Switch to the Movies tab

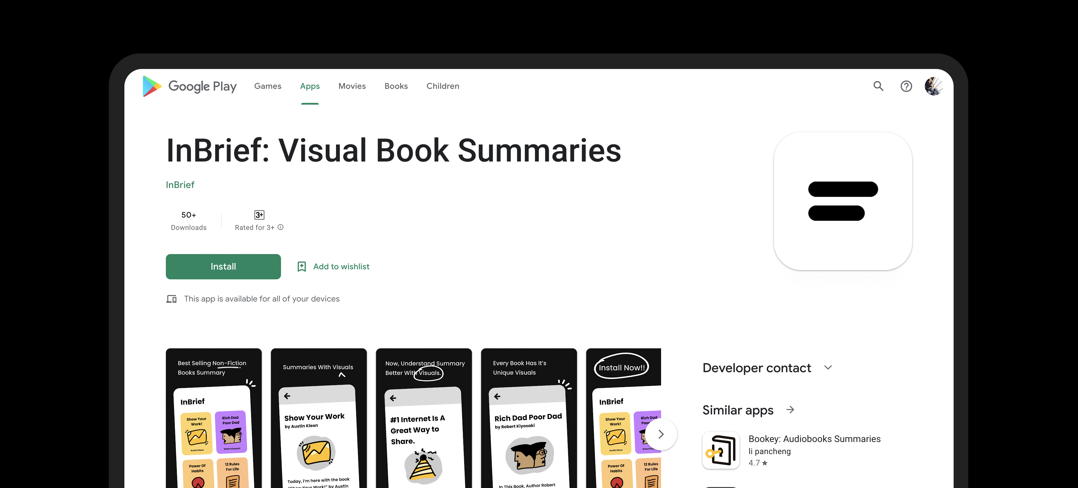coord(352,86)
